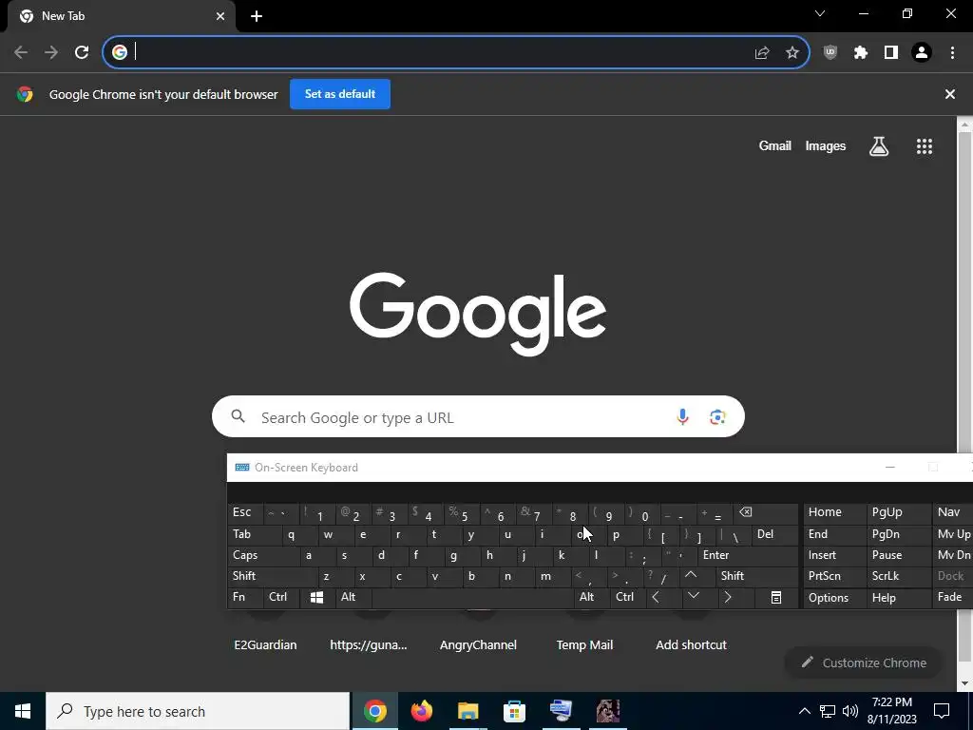Viewport: 973px width, 730px height.
Task: Toggle right Shift key on On-Screen Keyboard
Action: click(x=757, y=576)
